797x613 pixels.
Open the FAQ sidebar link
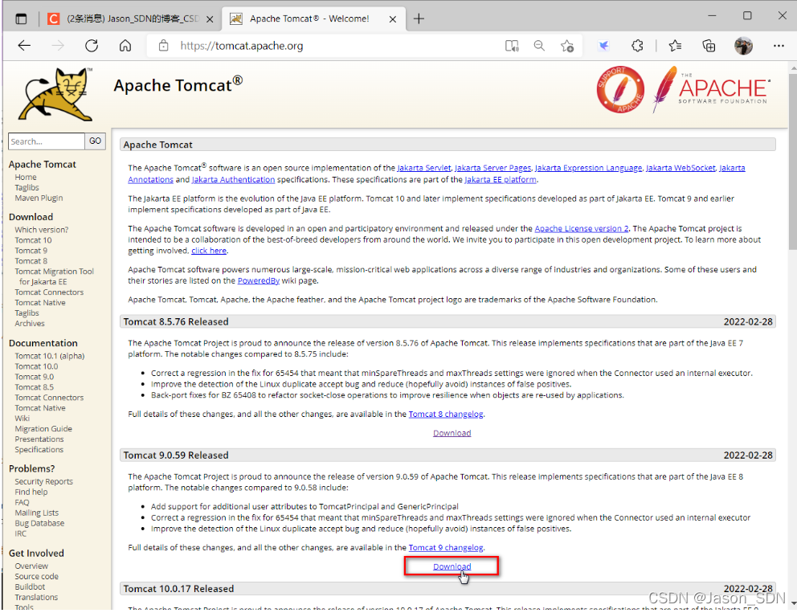pos(22,502)
